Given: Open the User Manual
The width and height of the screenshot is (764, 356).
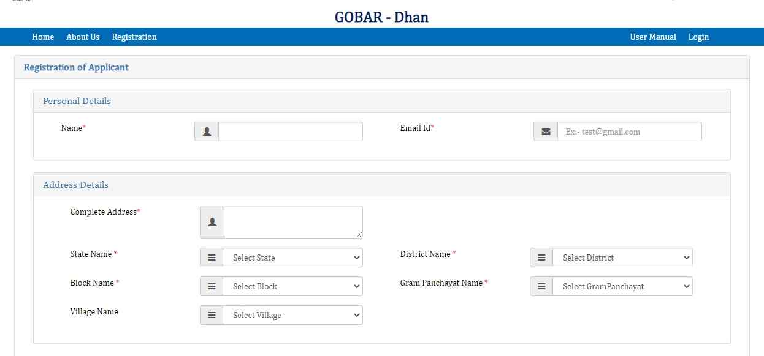Looking at the screenshot, I should pos(652,37).
